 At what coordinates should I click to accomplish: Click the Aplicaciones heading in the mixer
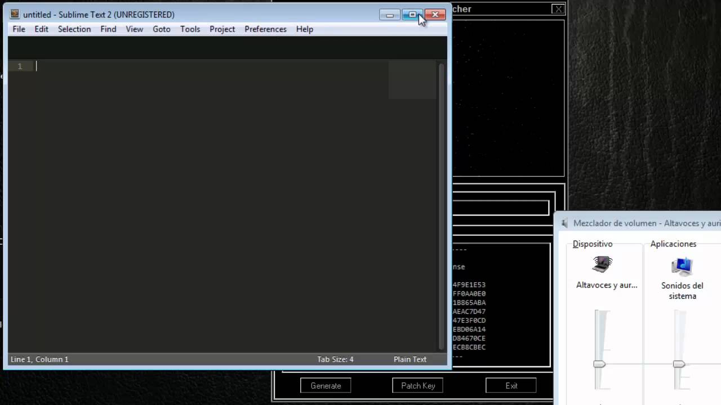click(673, 244)
